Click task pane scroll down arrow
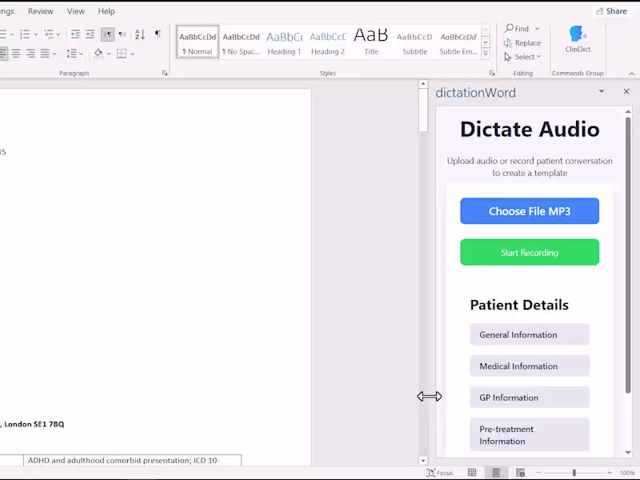Viewport: 640px width, 480px height. [628, 452]
